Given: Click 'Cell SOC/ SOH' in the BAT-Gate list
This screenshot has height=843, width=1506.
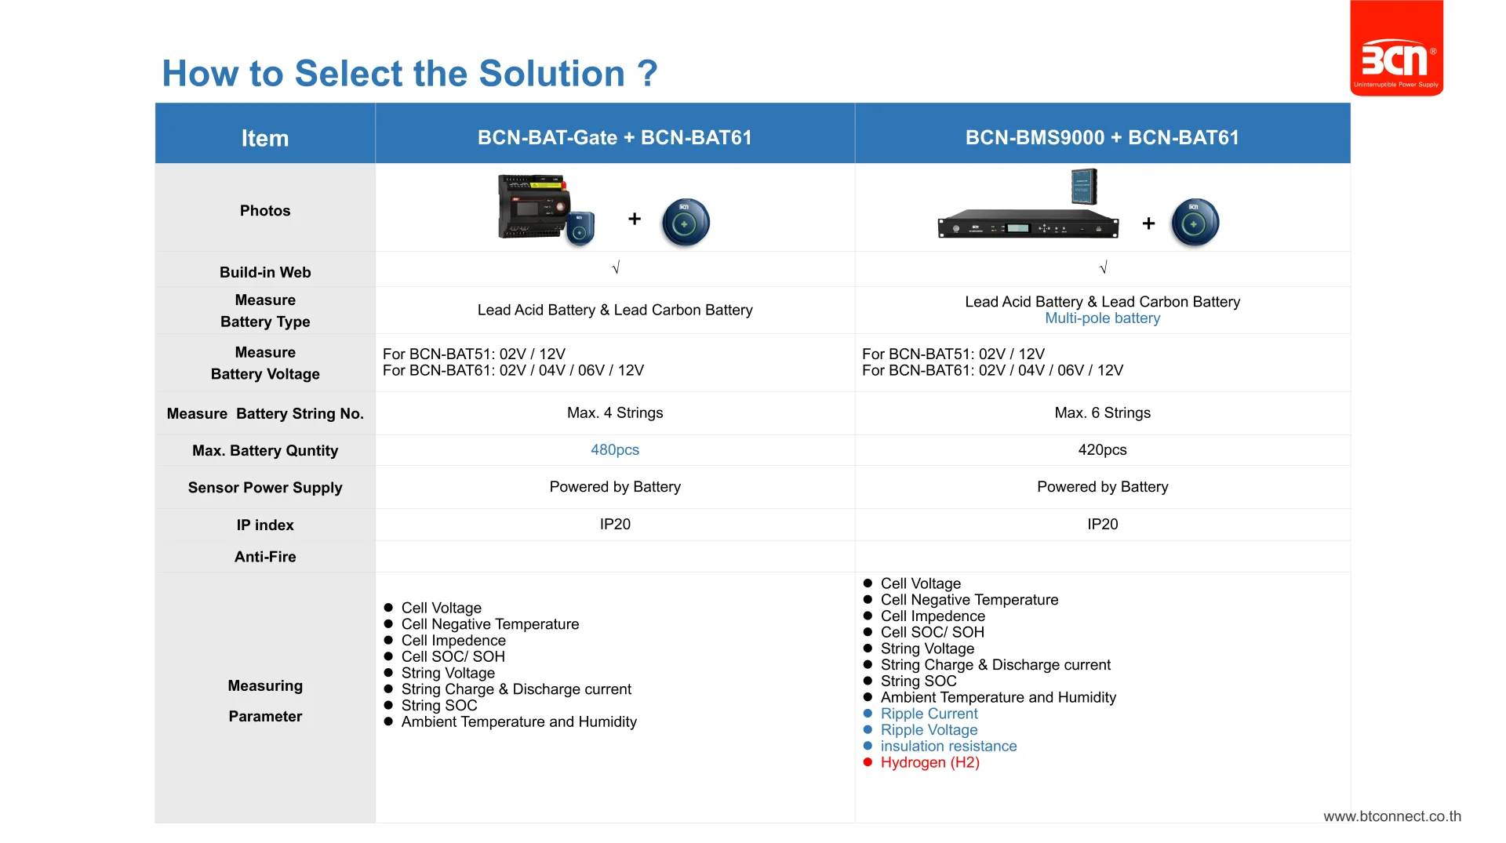Looking at the screenshot, I should (x=453, y=657).
